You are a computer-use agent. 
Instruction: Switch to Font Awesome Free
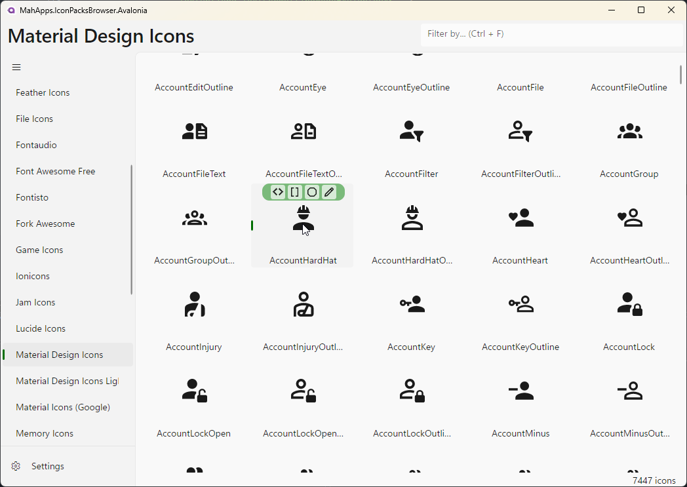(68, 171)
